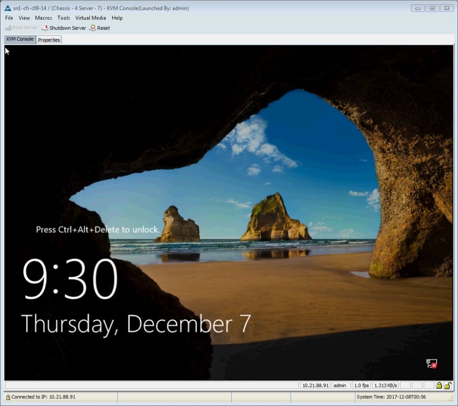Open the Help menu
This screenshot has height=406, width=458.
click(117, 18)
